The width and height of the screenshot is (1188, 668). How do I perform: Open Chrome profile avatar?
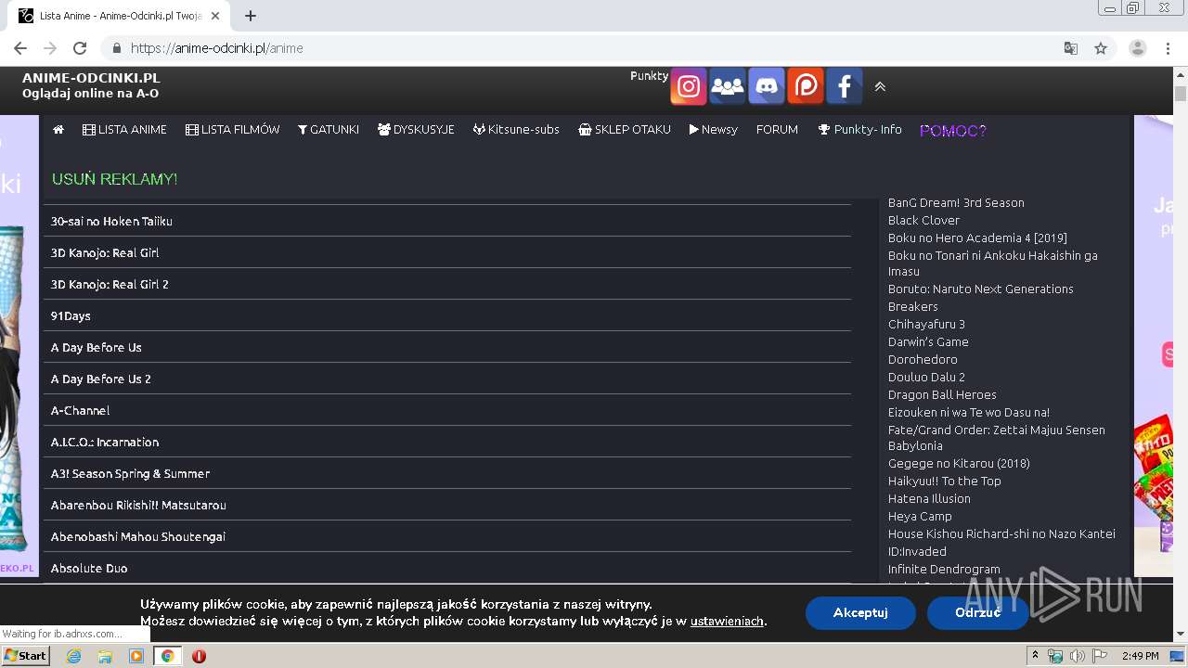click(x=1138, y=48)
